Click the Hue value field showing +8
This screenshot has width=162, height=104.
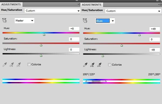click(x=74, y=28)
